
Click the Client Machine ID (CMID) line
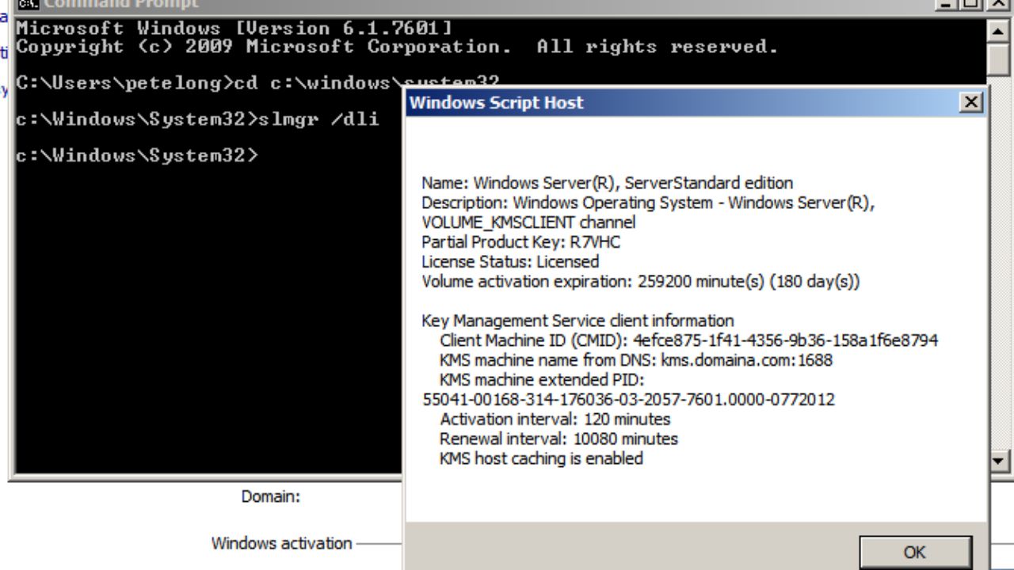(689, 340)
